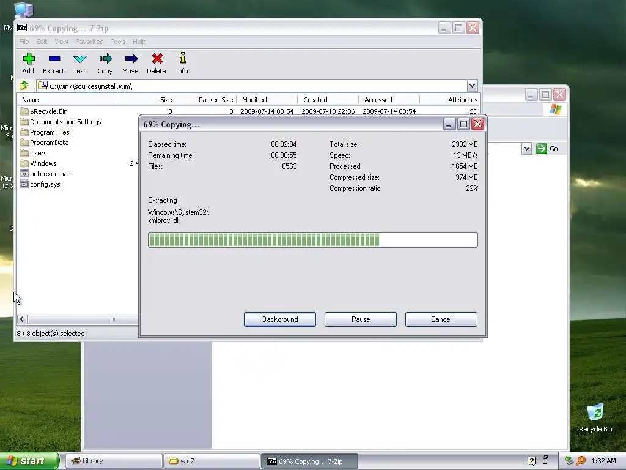This screenshot has height=470, width=626.
Task: Open the Favorites menu
Action: [89, 42]
